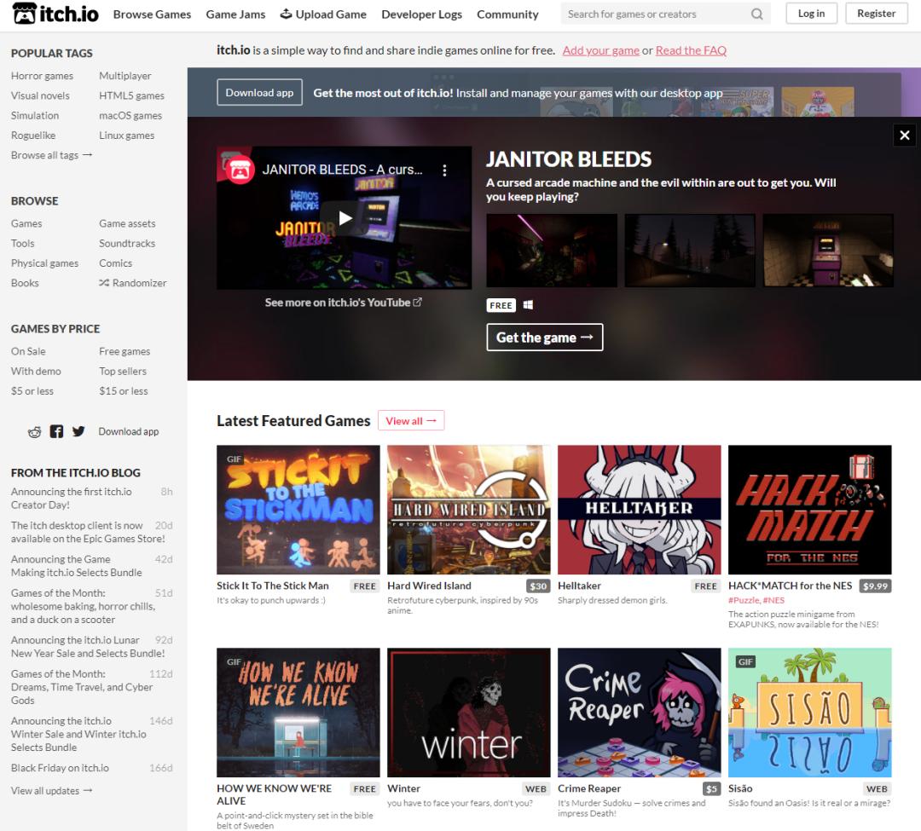Click the Randomizer shuffle link
Image resolution: width=921 pixels, height=831 pixels.
(133, 283)
